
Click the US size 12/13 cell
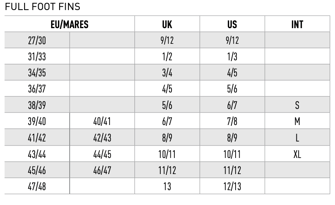pyautogui.click(x=232, y=186)
